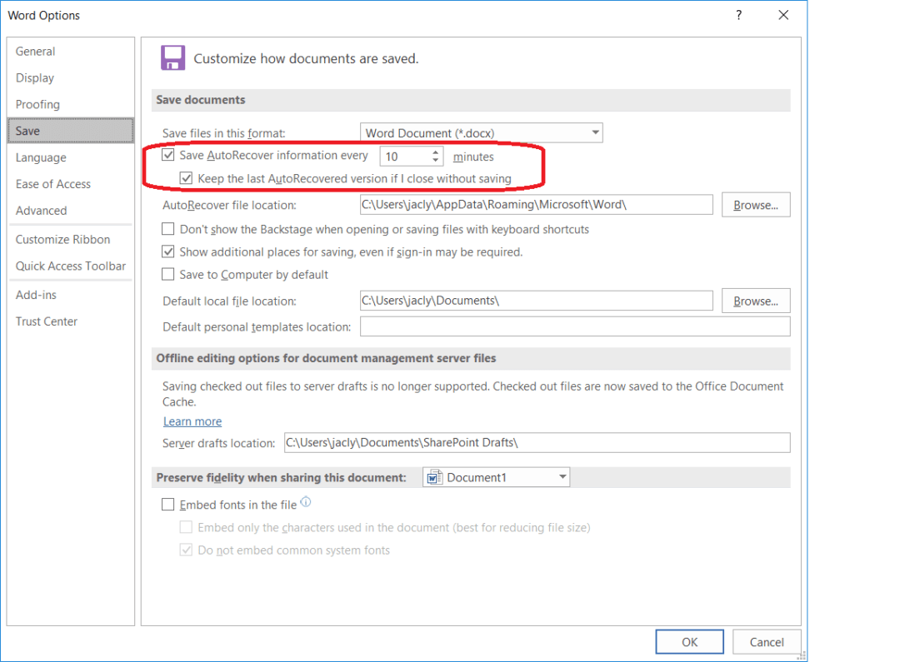
Task: Open the Save files in this format dropdown
Action: [x=596, y=132]
